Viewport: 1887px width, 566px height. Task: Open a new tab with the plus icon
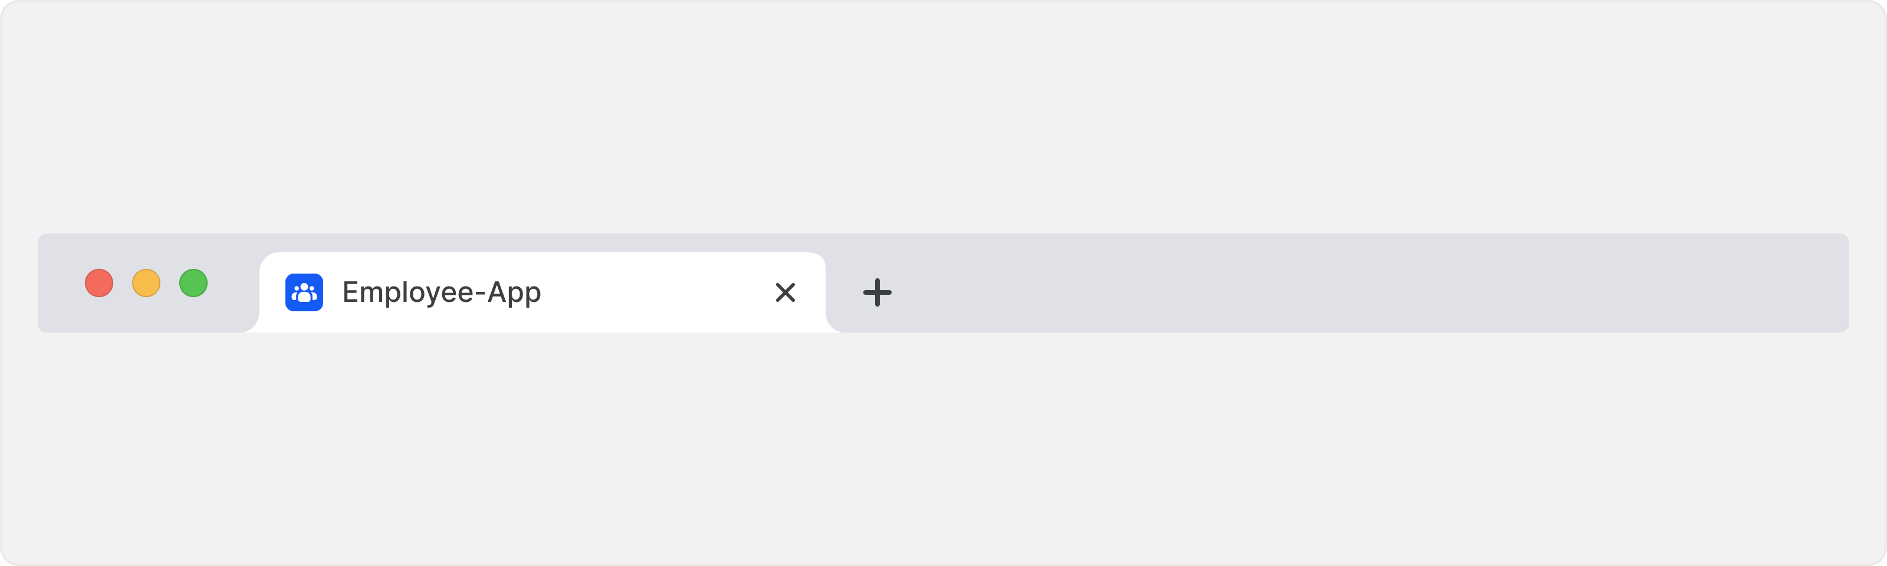[877, 292]
